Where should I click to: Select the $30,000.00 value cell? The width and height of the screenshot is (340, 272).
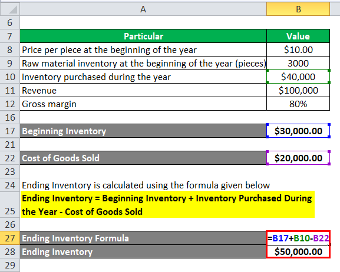click(x=298, y=131)
